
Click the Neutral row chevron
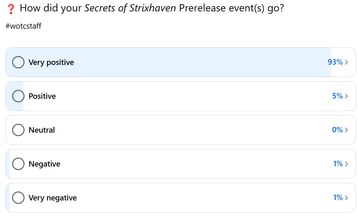(x=347, y=130)
